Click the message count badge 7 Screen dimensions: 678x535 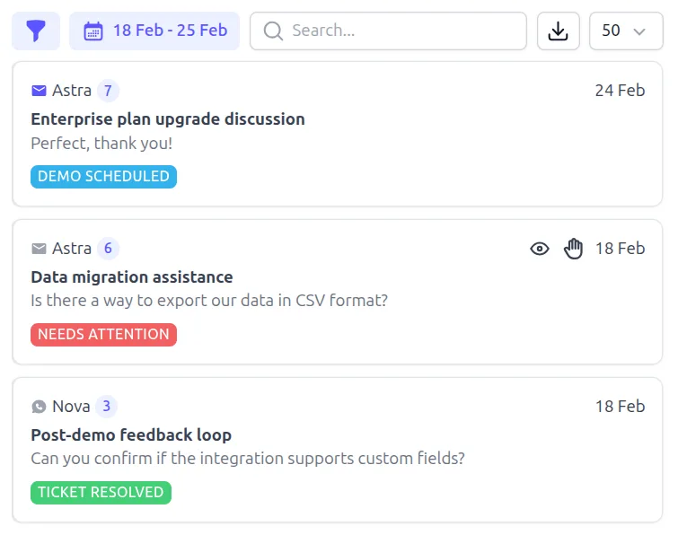coord(108,91)
